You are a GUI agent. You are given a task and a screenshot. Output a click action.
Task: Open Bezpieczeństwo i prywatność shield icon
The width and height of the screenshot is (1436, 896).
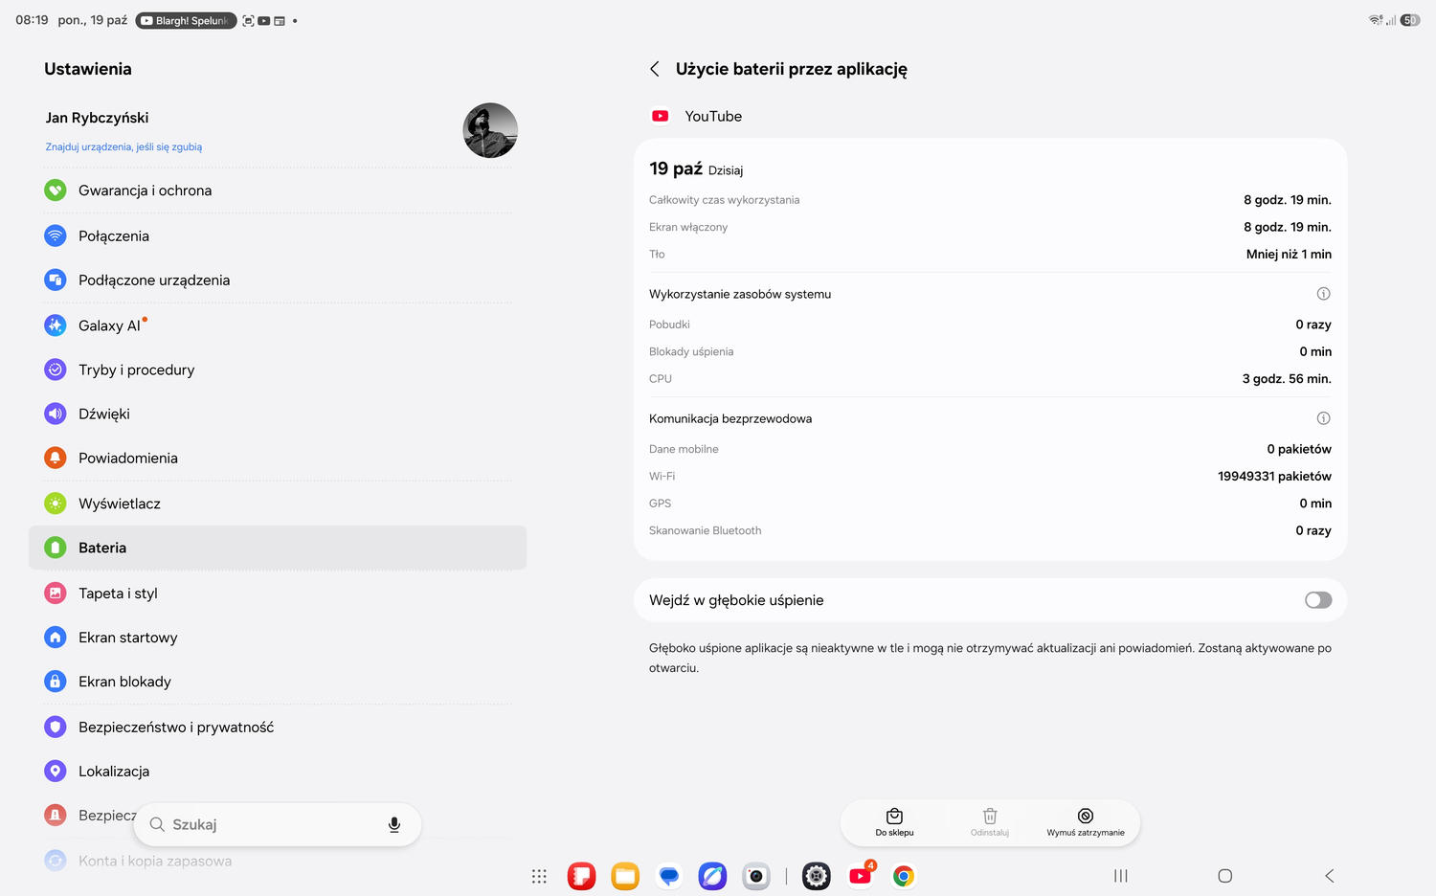pyautogui.click(x=56, y=727)
